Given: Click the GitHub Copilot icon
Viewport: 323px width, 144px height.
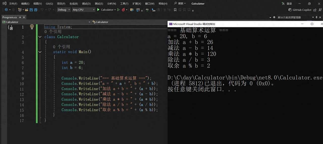Looking at the screenshot, I should pos(290,10).
